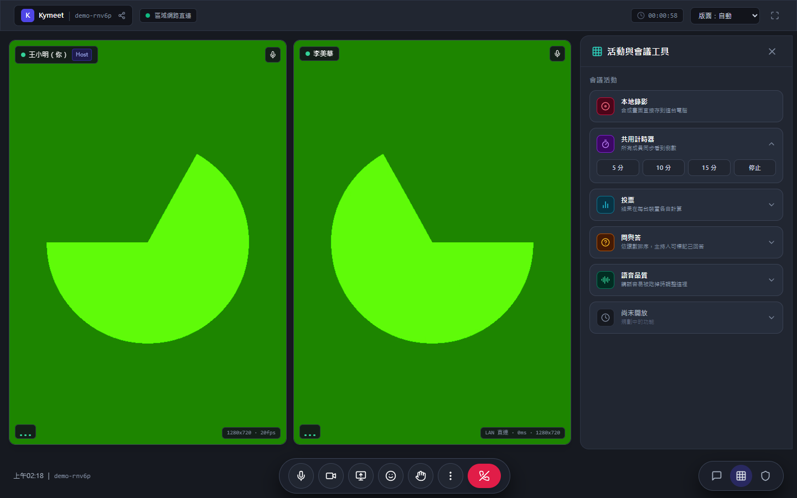Raise hand using hand icon
Viewport: 797px width, 498px height.
point(421,476)
